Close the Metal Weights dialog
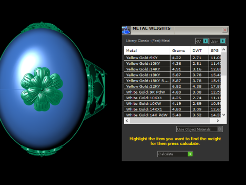 224,30
